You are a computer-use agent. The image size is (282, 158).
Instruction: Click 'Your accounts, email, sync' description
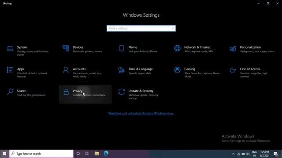click(87, 75)
